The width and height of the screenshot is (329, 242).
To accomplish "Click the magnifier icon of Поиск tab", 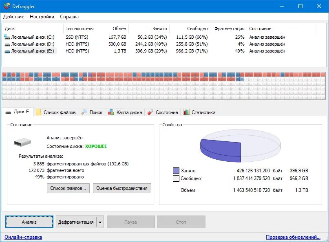I will [x=84, y=112].
